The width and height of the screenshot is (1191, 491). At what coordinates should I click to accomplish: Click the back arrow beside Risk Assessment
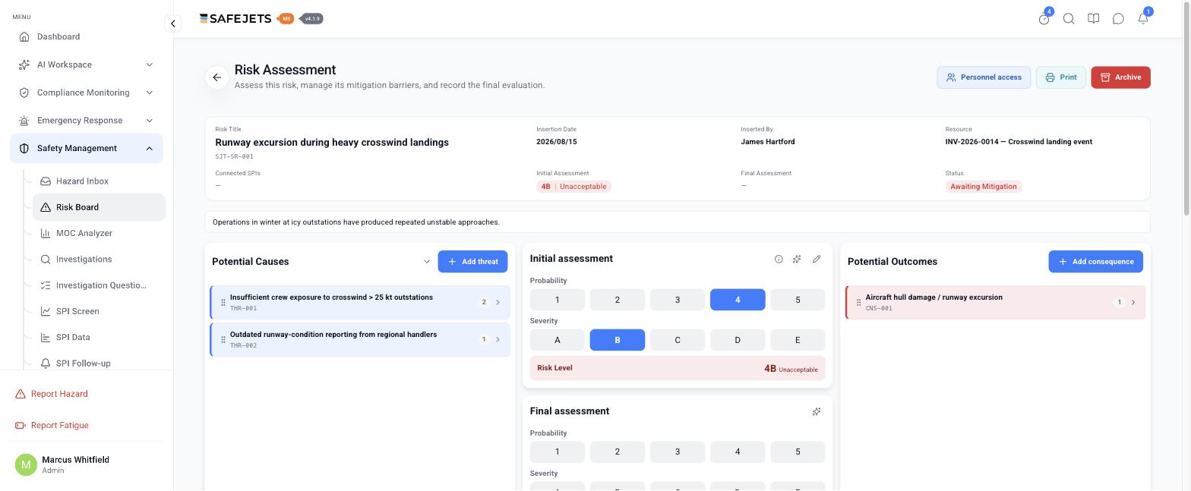click(x=217, y=77)
